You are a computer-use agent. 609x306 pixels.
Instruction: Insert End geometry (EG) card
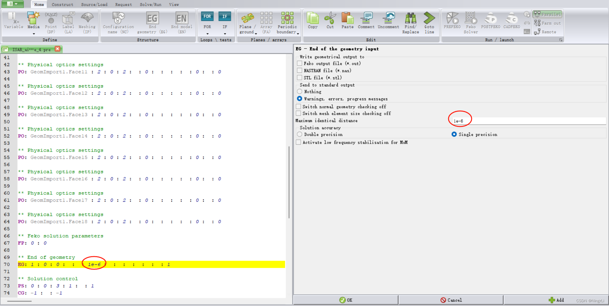tap(152, 23)
